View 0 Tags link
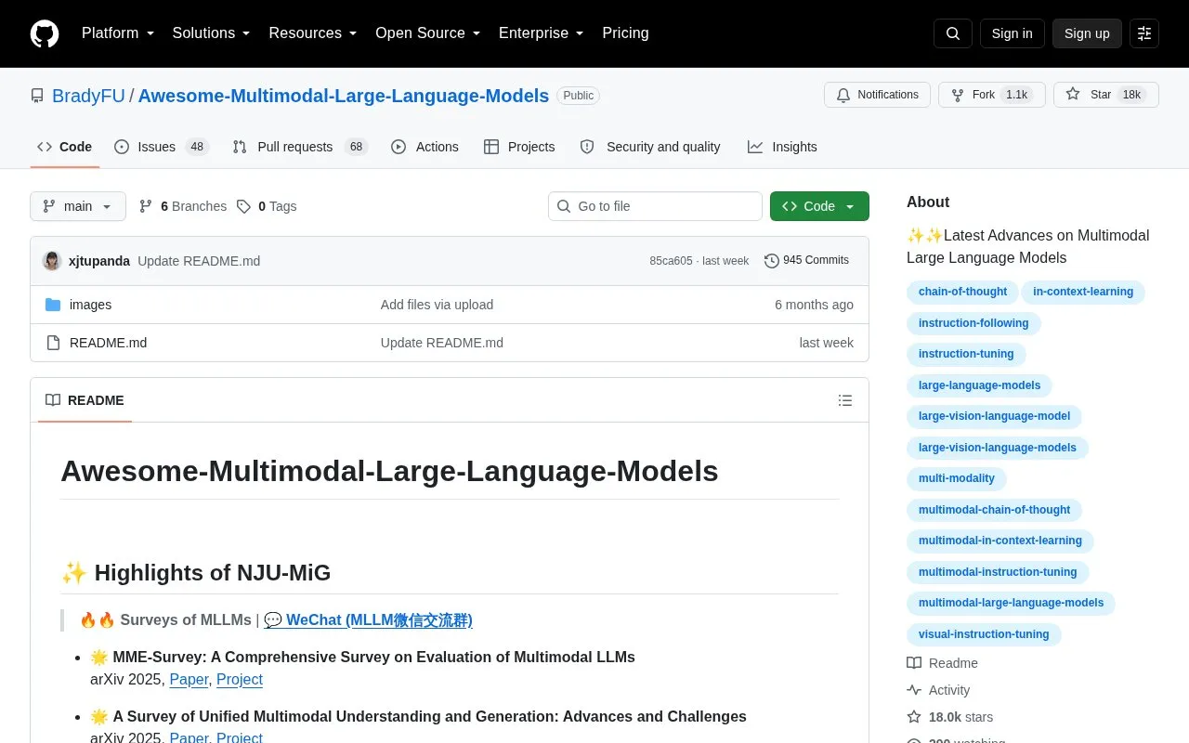Viewport: 1189px width, 743px height. point(267,206)
